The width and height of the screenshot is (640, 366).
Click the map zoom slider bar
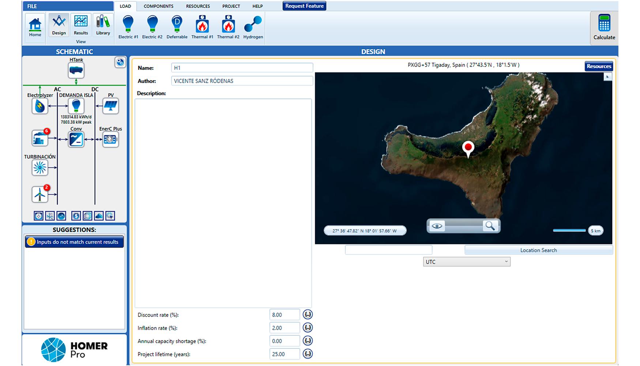(x=463, y=226)
